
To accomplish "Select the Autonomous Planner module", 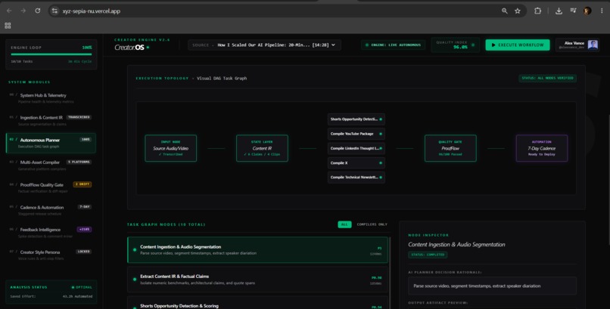I will click(x=51, y=143).
